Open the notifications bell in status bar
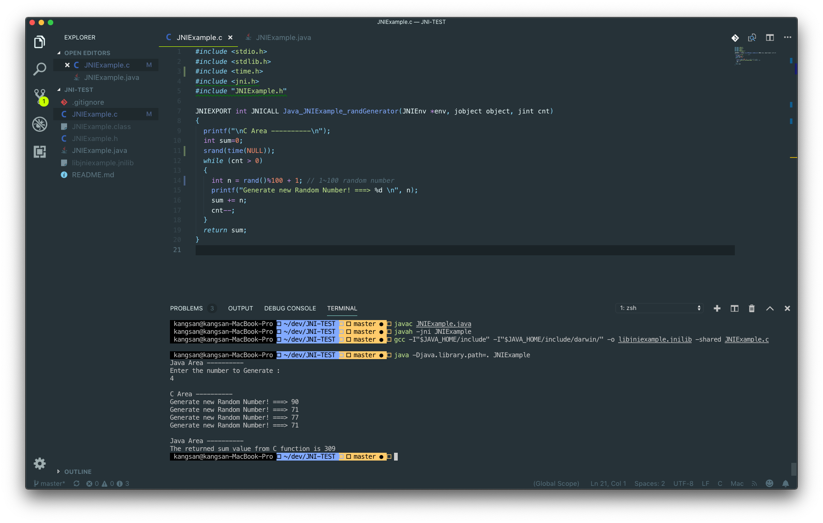Screen dimensions: 823x523 click(x=786, y=484)
